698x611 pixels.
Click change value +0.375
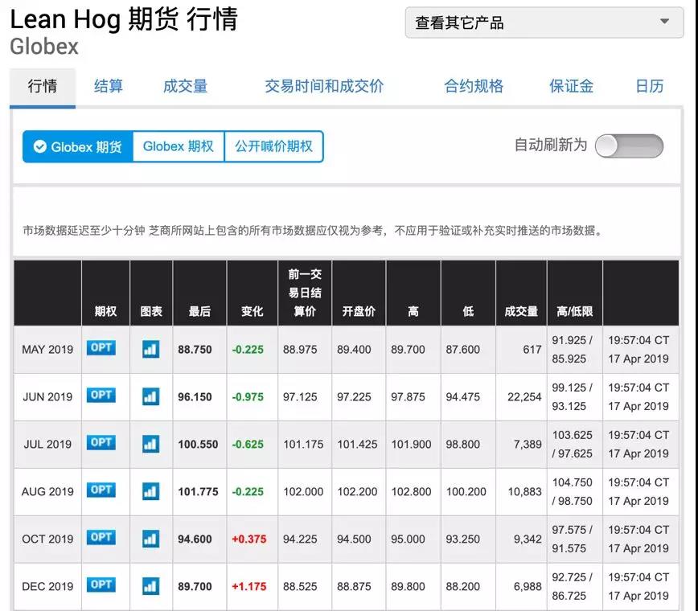coord(248,539)
